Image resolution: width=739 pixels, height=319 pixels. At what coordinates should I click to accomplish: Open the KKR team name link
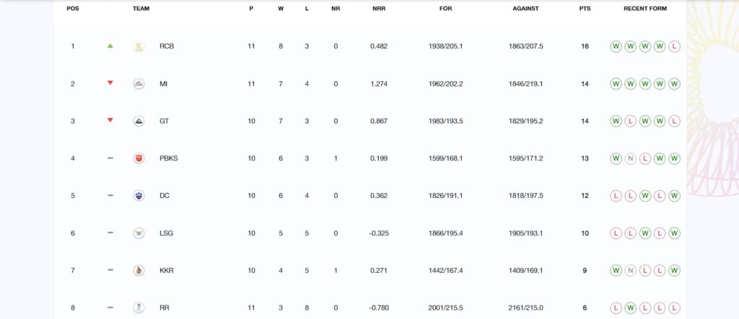[x=167, y=271]
